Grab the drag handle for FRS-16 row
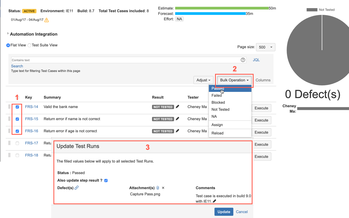This screenshot has width=349, height=218. point(9,131)
